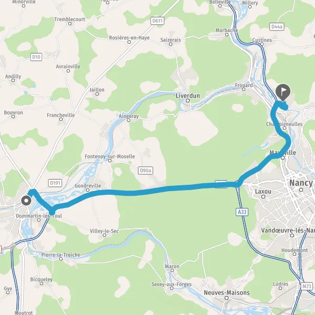Image resolution: width=315 pixels, height=315 pixels.
Task: Select the M73 road shield
Action: [307, 286]
